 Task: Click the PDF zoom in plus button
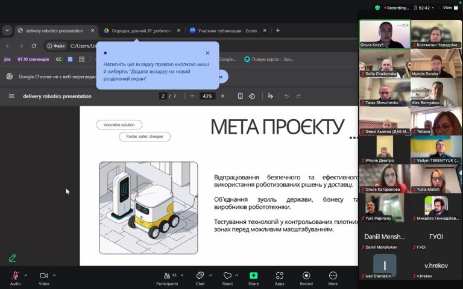point(222,96)
